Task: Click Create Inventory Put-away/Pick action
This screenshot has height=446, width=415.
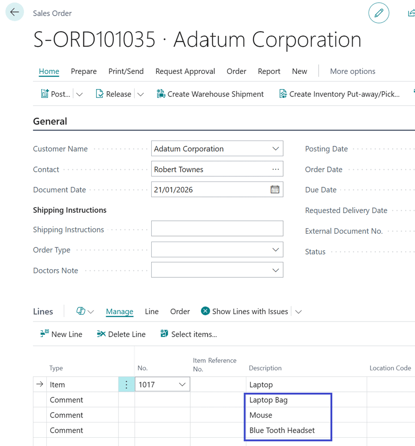Action: tap(339, 94)
